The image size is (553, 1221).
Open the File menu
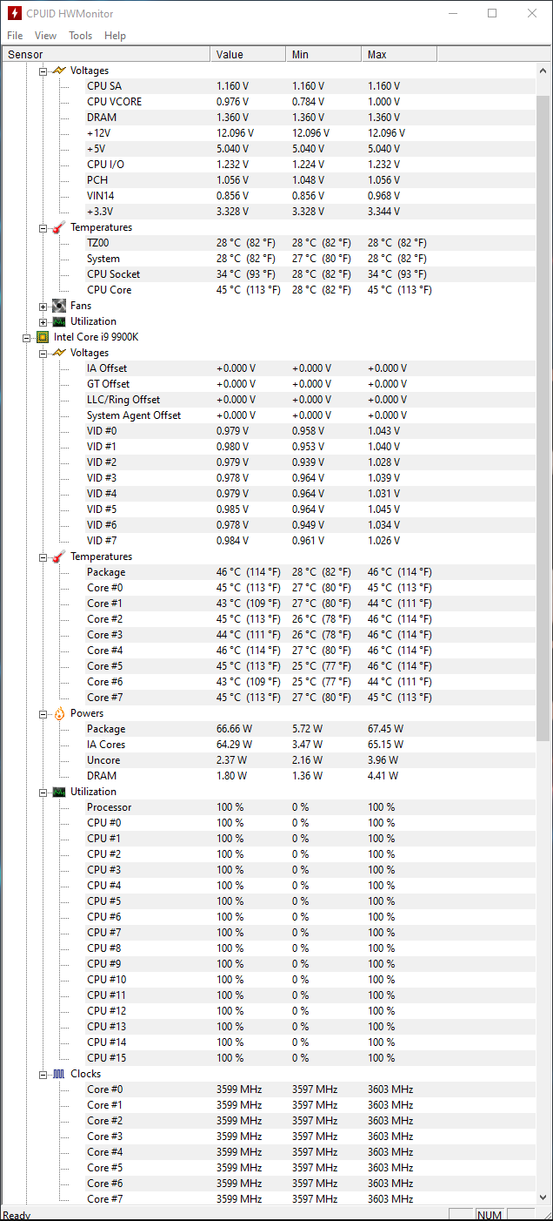coord(15,36)
